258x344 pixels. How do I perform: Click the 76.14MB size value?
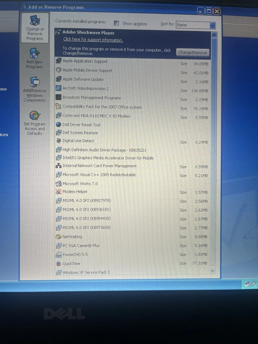201,109
